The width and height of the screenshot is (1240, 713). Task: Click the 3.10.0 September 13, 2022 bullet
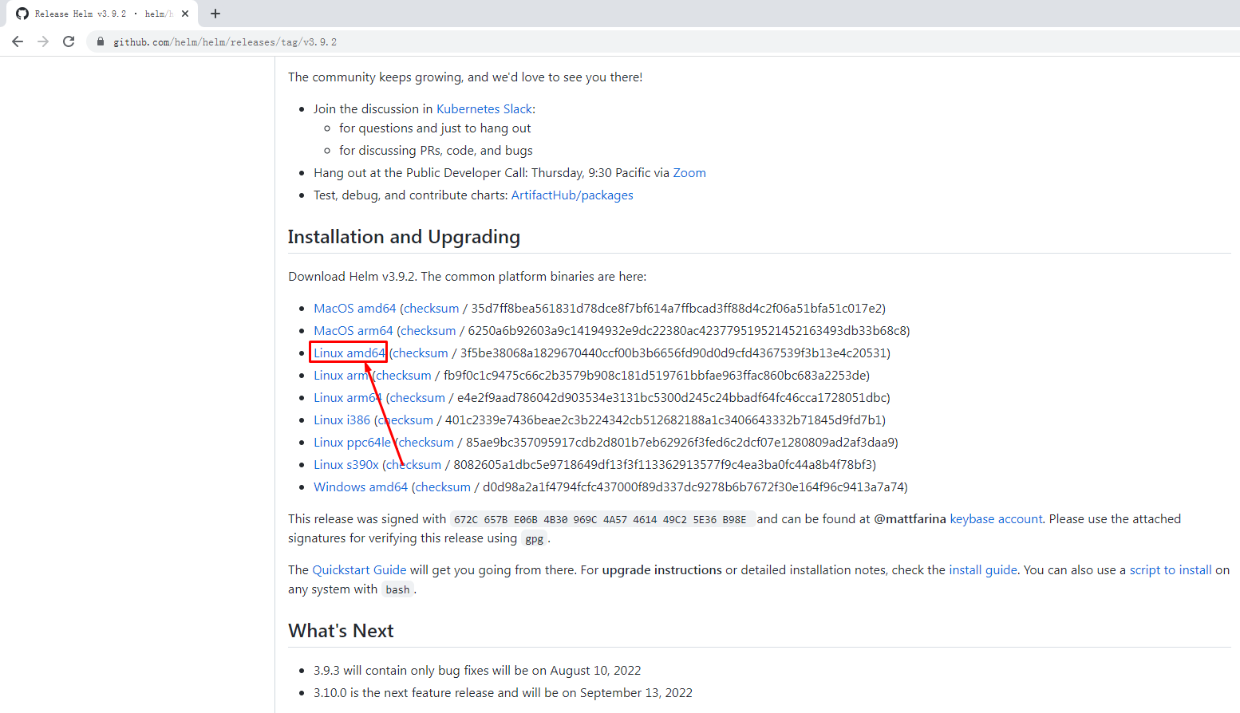click(503, 692)
